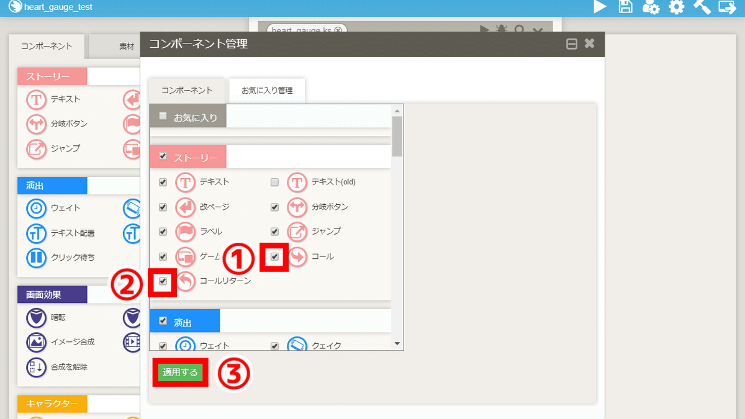Click the heart_gauge_test project title
Viewport: 745px width, 419px height.
tap(57, 7)
